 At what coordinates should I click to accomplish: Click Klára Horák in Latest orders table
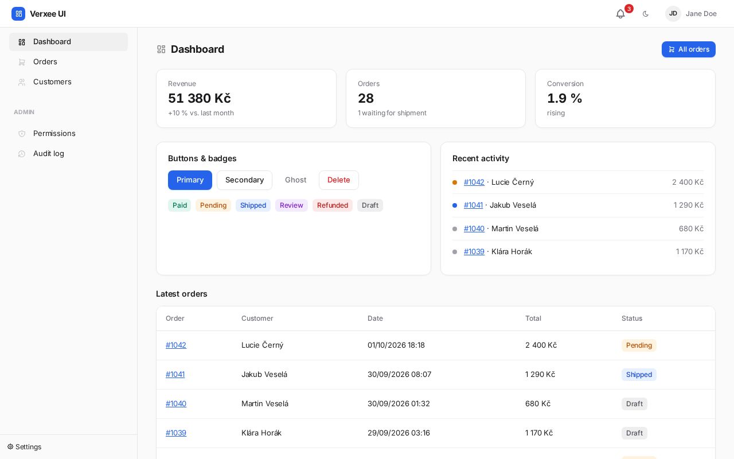pos(261,433)
